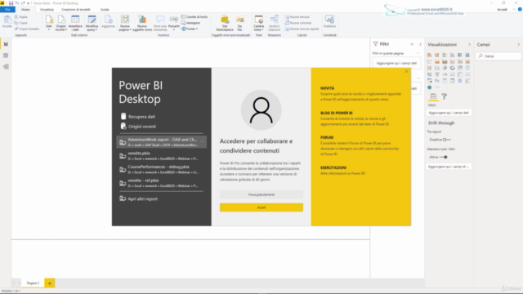This screenshot has width=523, height=294.
Task: Close the Power BI splash dialog
Action: [x=407, y=71]
